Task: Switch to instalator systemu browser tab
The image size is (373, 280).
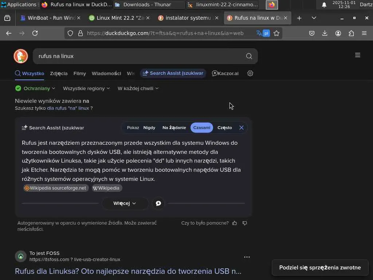Action: point(185,18)
